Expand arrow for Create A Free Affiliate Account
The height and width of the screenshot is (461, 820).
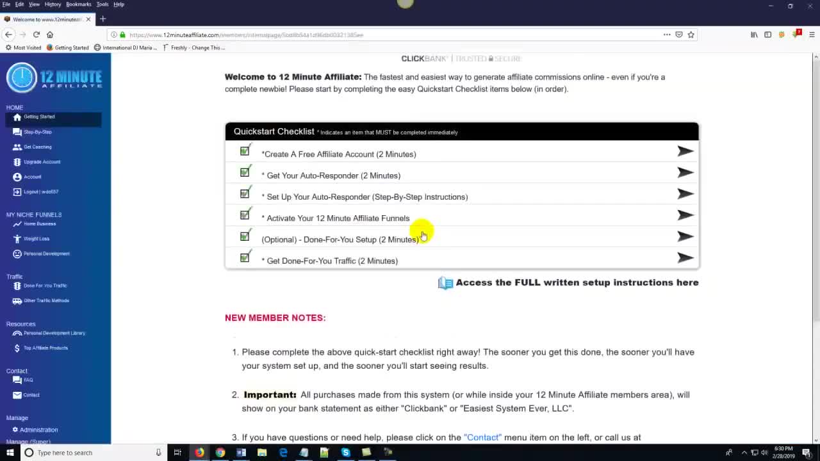(685, 151)
